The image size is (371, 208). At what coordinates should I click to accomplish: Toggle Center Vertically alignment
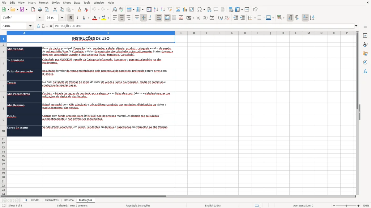tap(143, 18)
